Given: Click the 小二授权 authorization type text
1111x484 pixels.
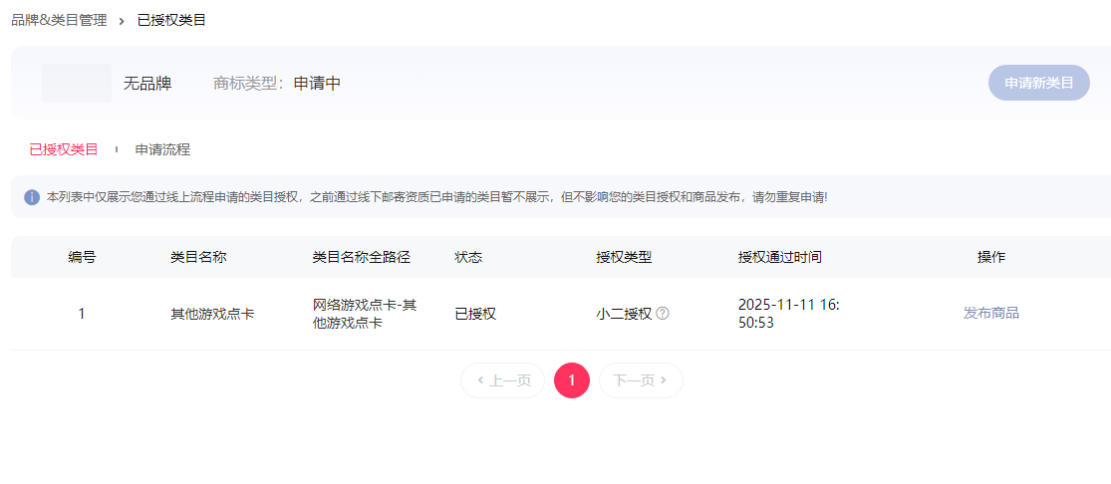Looking at the screenshot, I should tap(624, 314).
